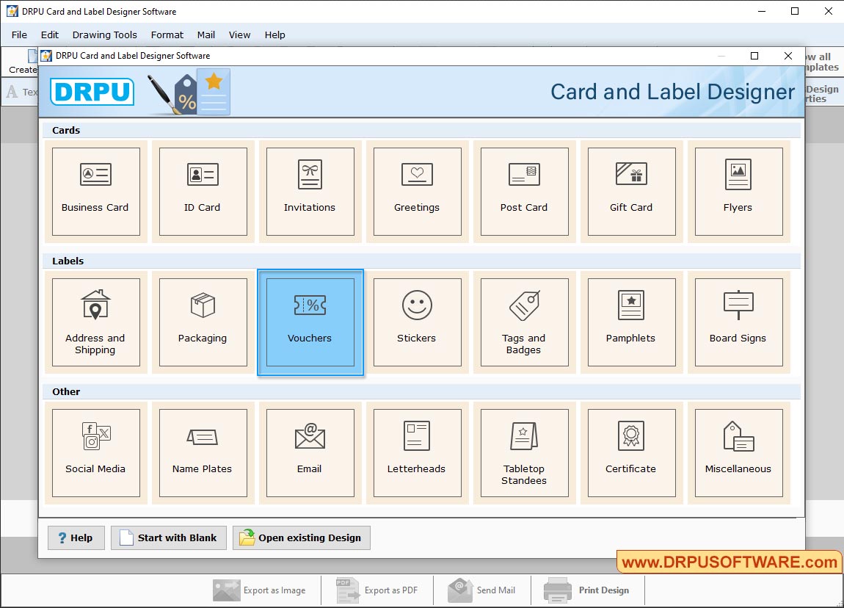Open the Format menu
Screen dimensions: 844x608
point(167,35)
